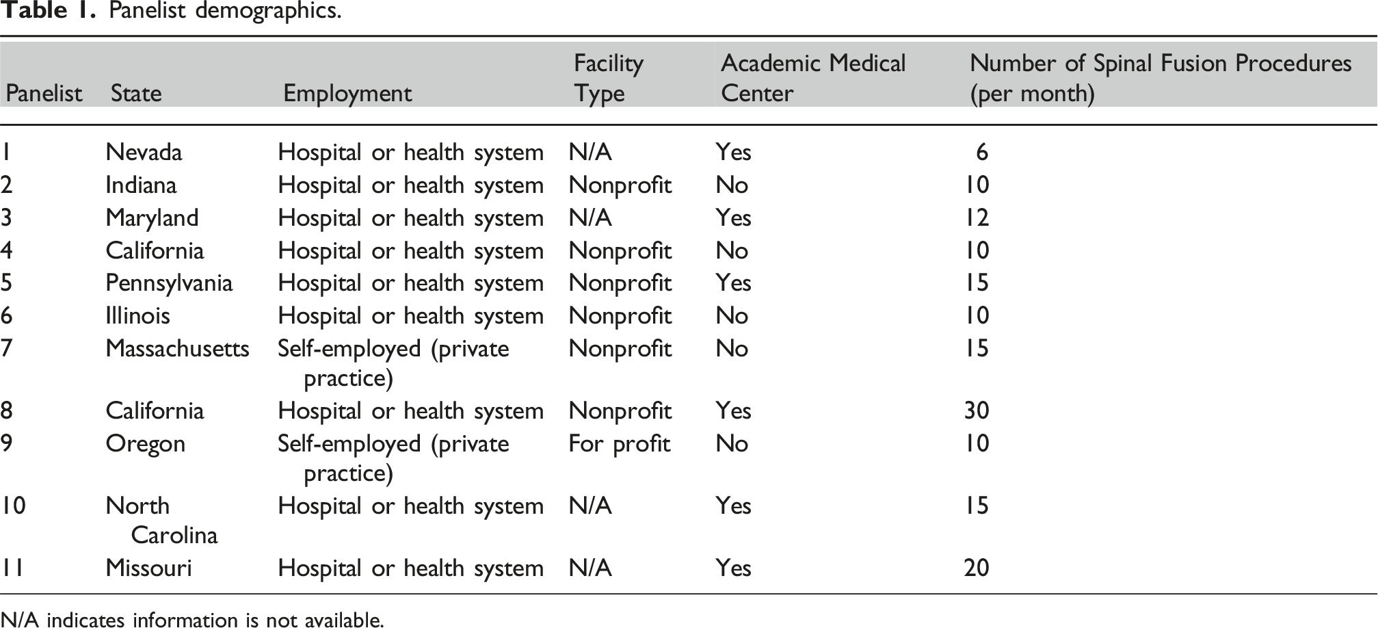Select the Pennsylvania state cell

(x=169, y=283)
